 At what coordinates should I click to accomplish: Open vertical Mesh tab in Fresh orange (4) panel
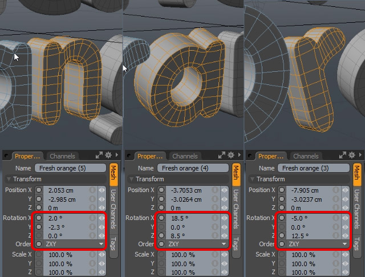click(236, 174)
